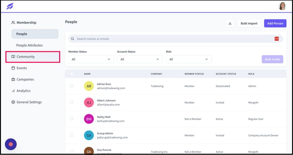Click adrian@tradewing.com email text

click(x=111, y=88)
